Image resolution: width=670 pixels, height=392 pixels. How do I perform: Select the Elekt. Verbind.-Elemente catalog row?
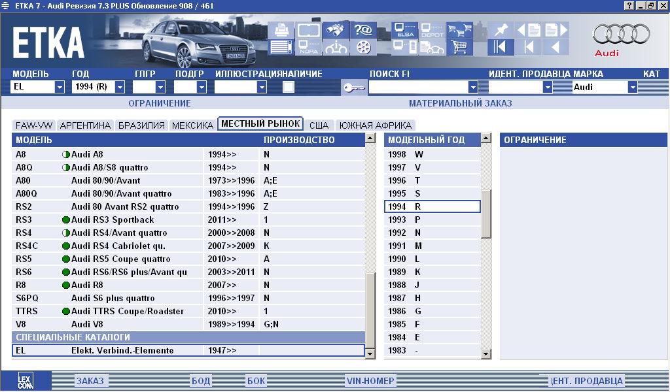point(188,351)
